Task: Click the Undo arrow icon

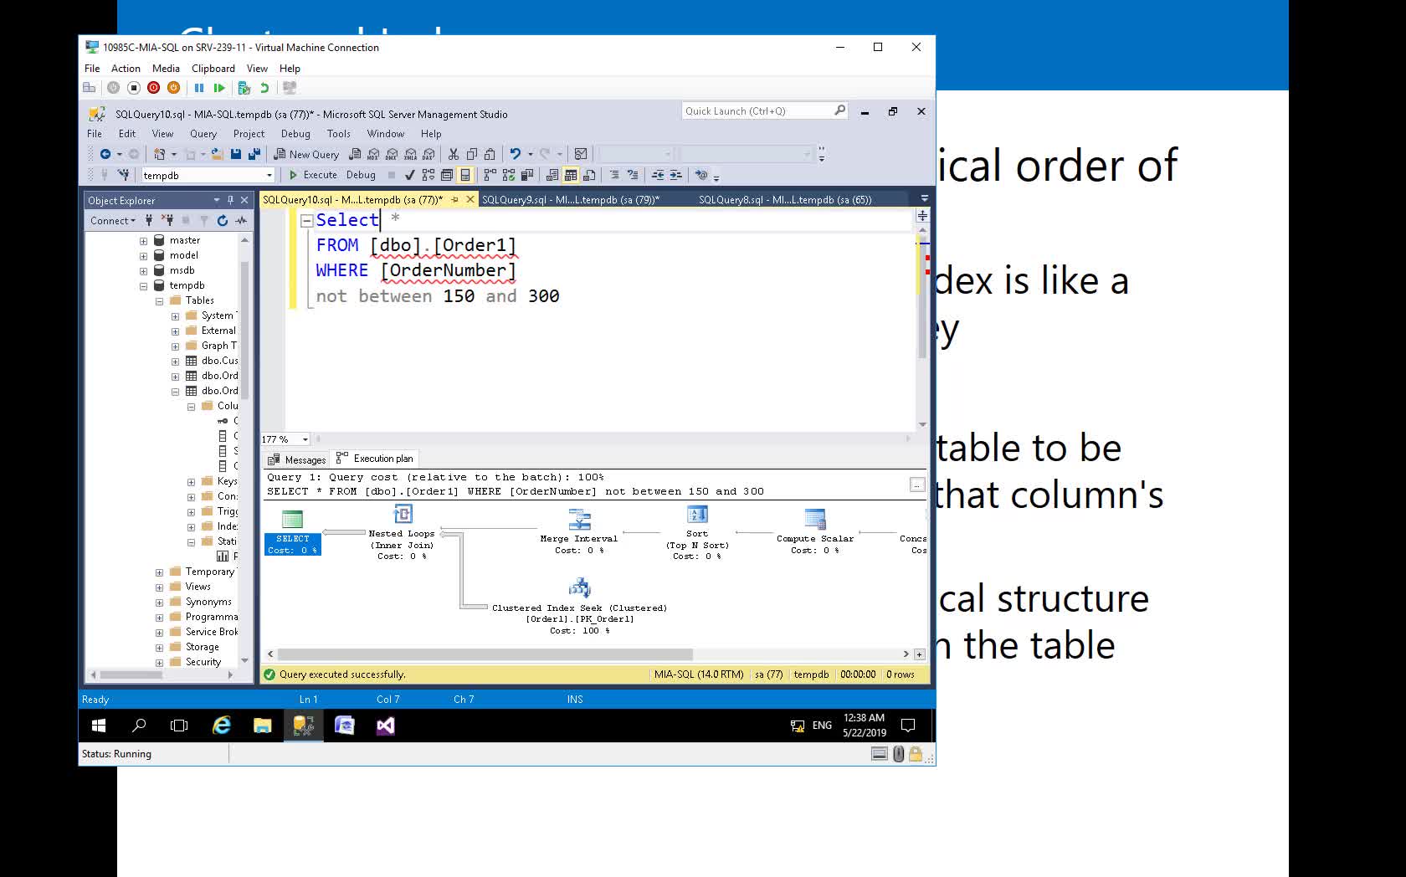Action: click(516, 154)
